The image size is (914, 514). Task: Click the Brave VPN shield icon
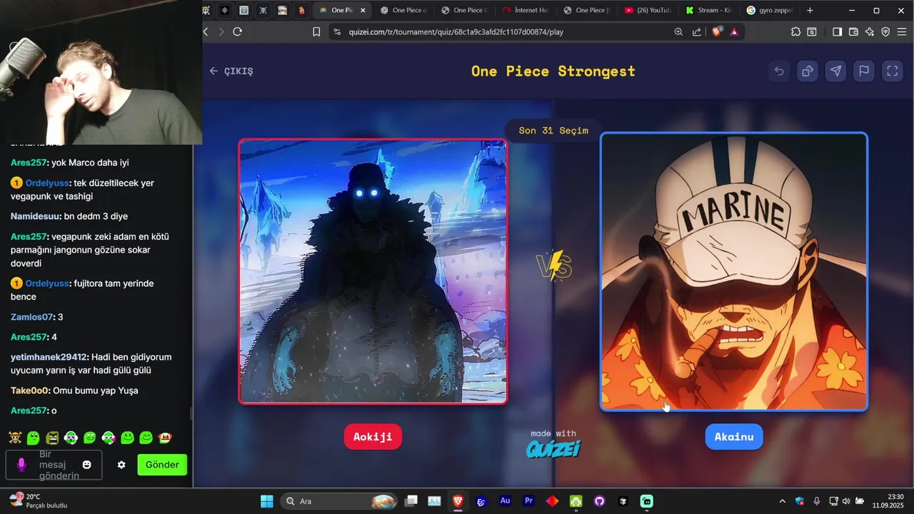click(x=885, y=31)
